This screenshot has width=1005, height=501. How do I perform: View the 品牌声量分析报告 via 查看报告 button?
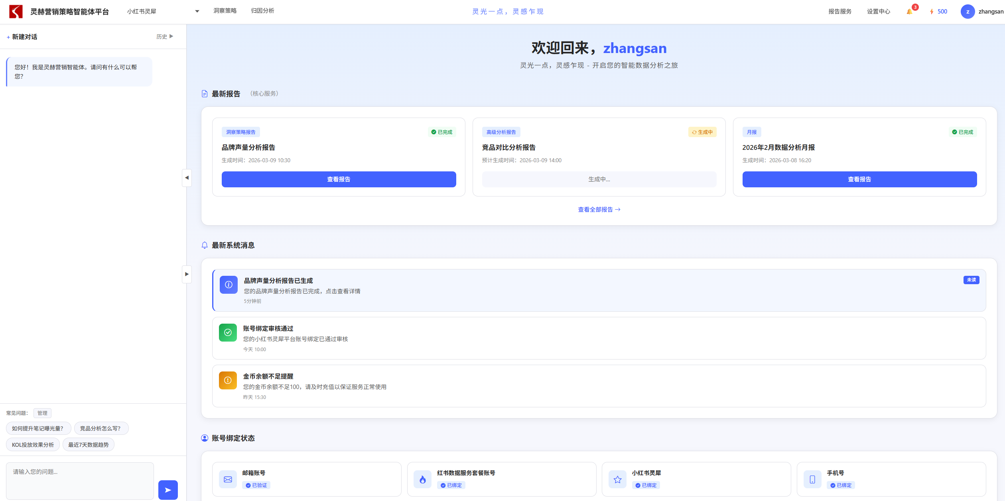[x=338, y=179]
